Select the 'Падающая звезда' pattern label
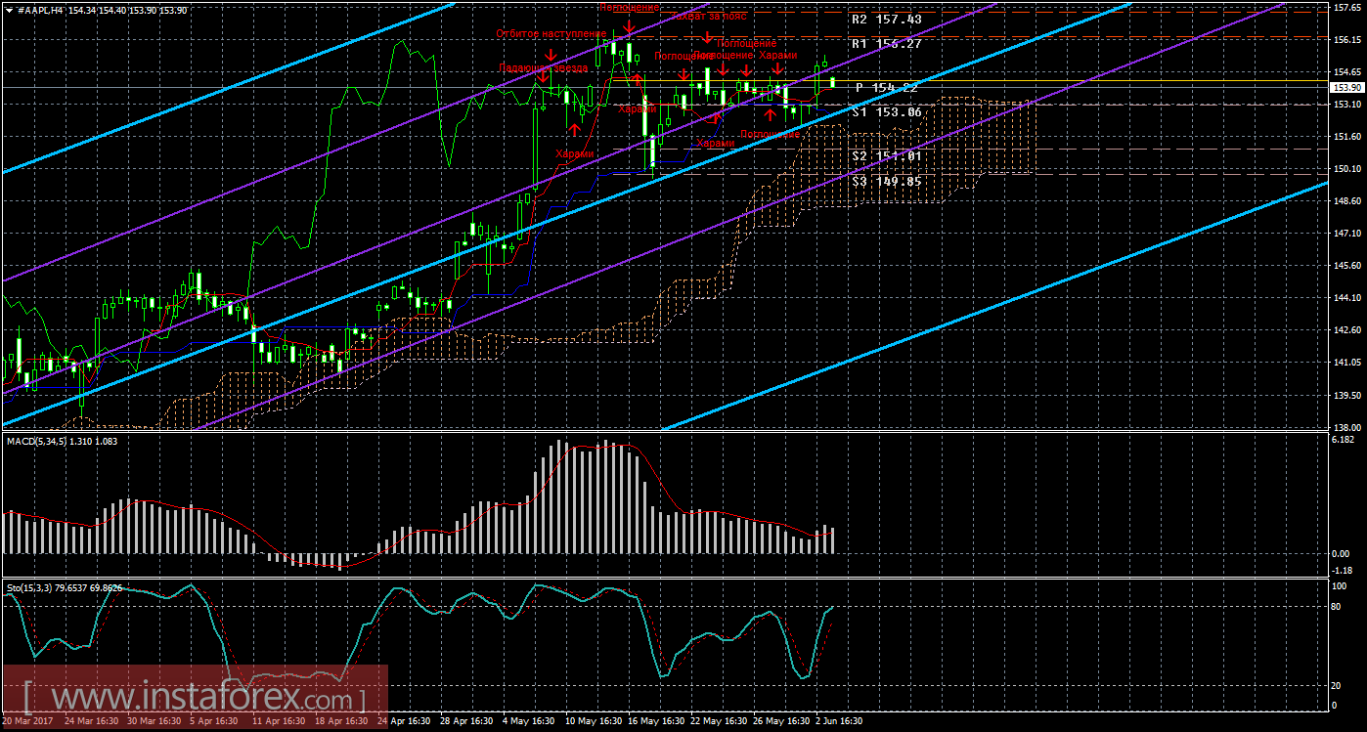1367x732 pixels. (x=543, y=69)
